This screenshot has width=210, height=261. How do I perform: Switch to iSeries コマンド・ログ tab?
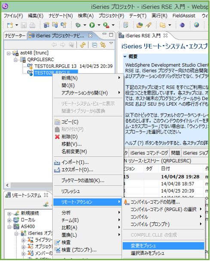click(149, 153)
